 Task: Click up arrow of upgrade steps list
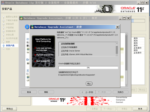[x=117, y=43]
